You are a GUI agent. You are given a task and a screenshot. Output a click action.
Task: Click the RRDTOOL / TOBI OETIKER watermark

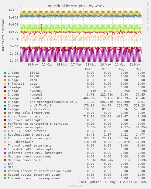(148, 16)
